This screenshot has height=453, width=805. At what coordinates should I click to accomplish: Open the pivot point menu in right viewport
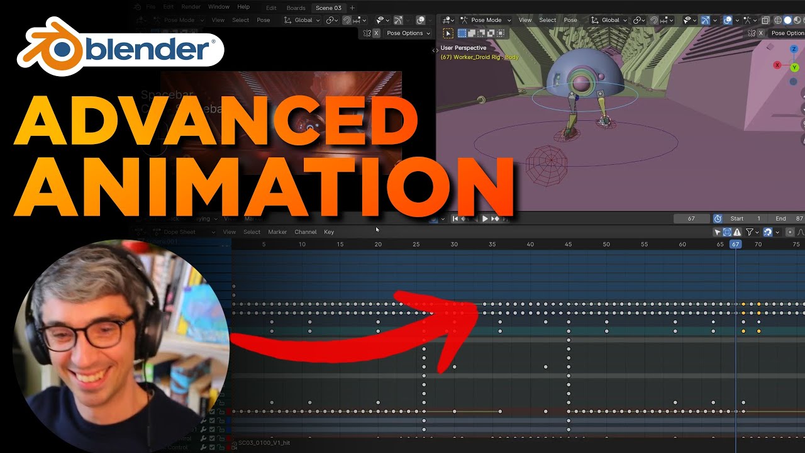(x=640, y=20)
